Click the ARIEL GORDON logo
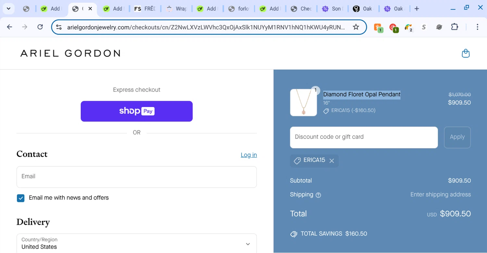The width and height of the screenshot is (487, 253). click(70, 53)
